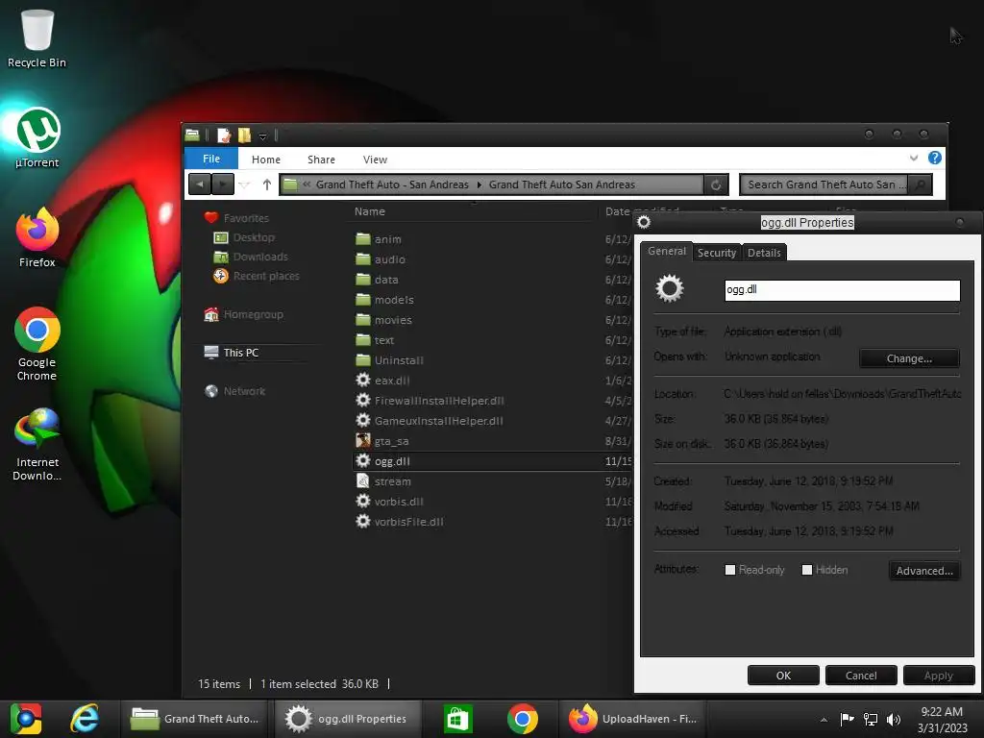Toggle the Read-only attribute checkbox
The width and height of the screenshot is (984, 738).
730,570
